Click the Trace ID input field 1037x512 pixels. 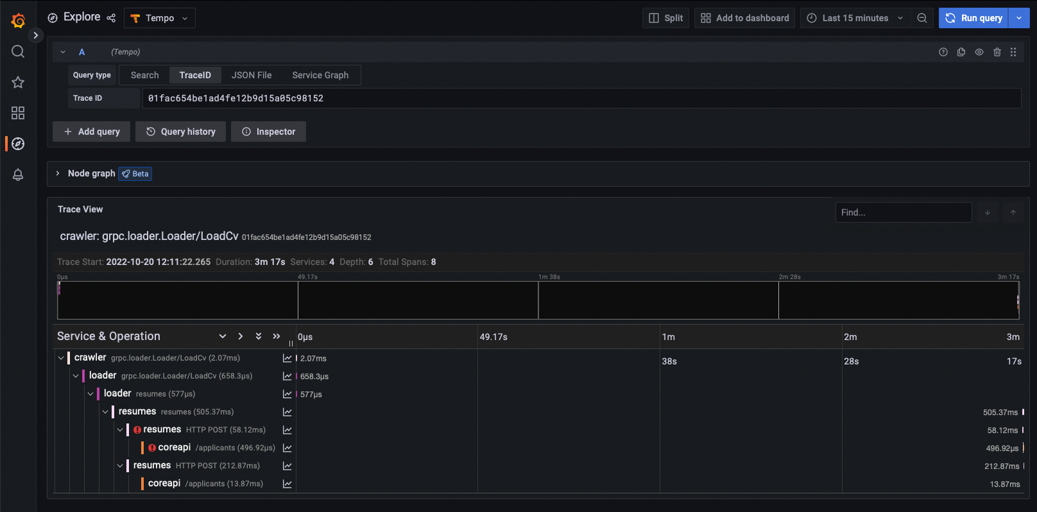[x=581, y=98]
